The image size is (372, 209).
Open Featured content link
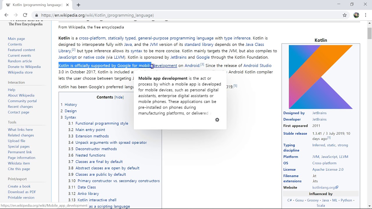click(22, 50)
